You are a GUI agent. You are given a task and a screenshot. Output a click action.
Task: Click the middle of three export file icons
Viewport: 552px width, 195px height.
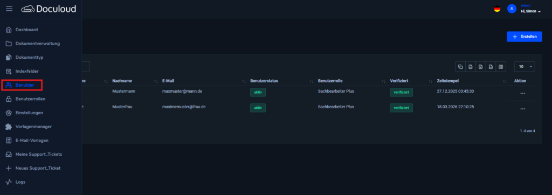point(480,66)
